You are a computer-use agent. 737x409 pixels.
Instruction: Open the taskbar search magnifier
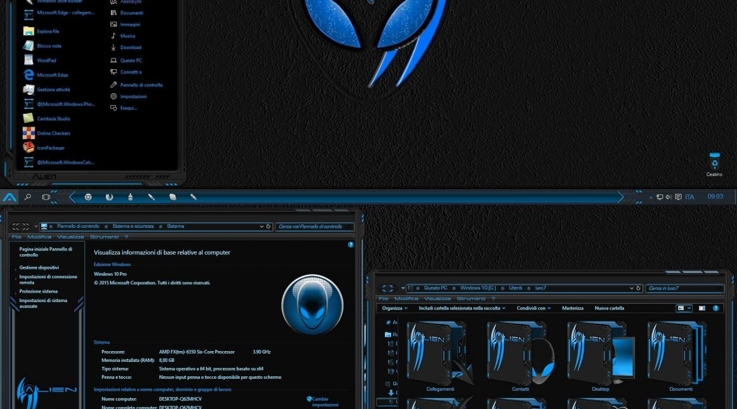pos(28,197)
